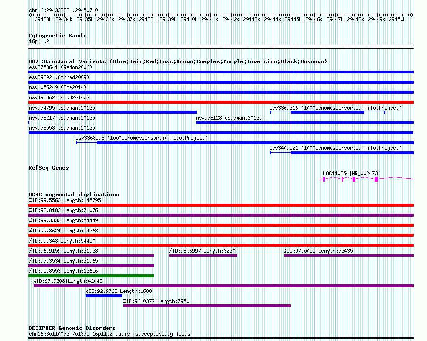Image resolution: width=427 pixels, height=341 pixels.
Task: Select duplication %ID:97.3534 Length:31965
Action: click(91, 266)
